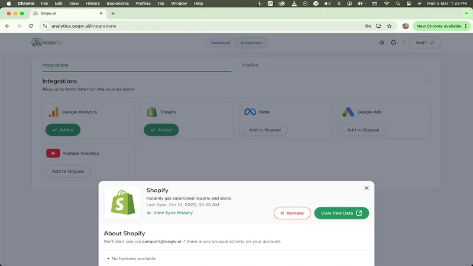Click the sampath@oogw.ai email text
The image size is (473, 266).
coord(161,241)
